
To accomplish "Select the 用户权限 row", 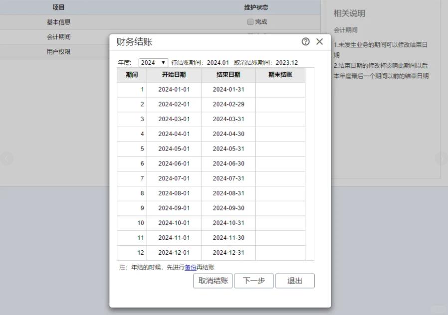I will point(58,51).
